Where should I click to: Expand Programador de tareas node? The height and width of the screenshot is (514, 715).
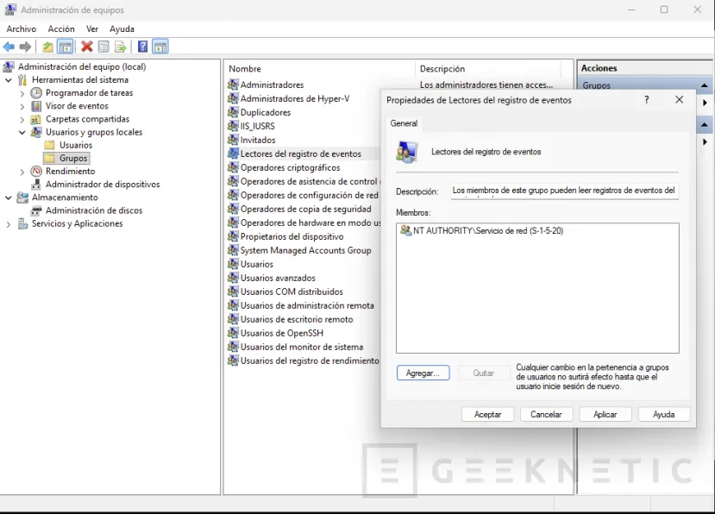[x=22, y=93]
